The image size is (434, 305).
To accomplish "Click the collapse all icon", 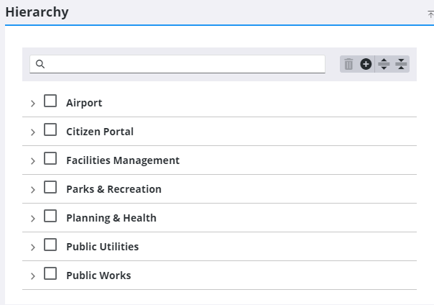I will click(x=401, y=65).
